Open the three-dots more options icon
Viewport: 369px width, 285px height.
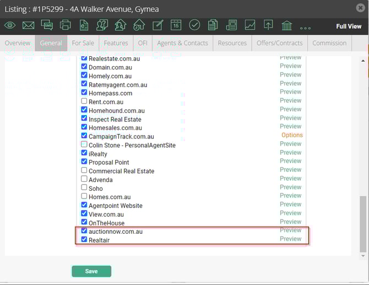[305, 28]
